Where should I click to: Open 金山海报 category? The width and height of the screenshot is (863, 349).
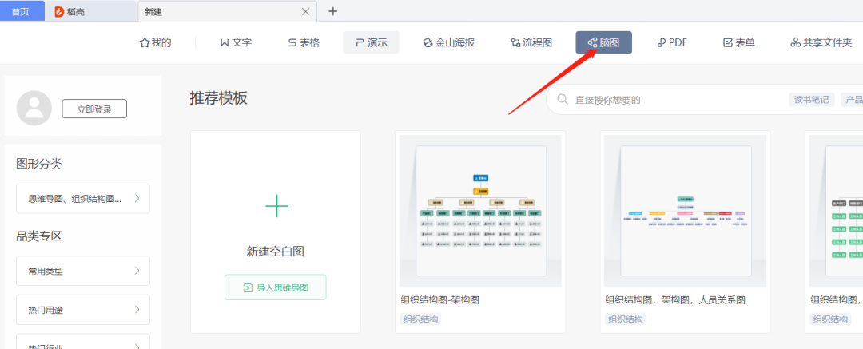[x=448, y=42]
